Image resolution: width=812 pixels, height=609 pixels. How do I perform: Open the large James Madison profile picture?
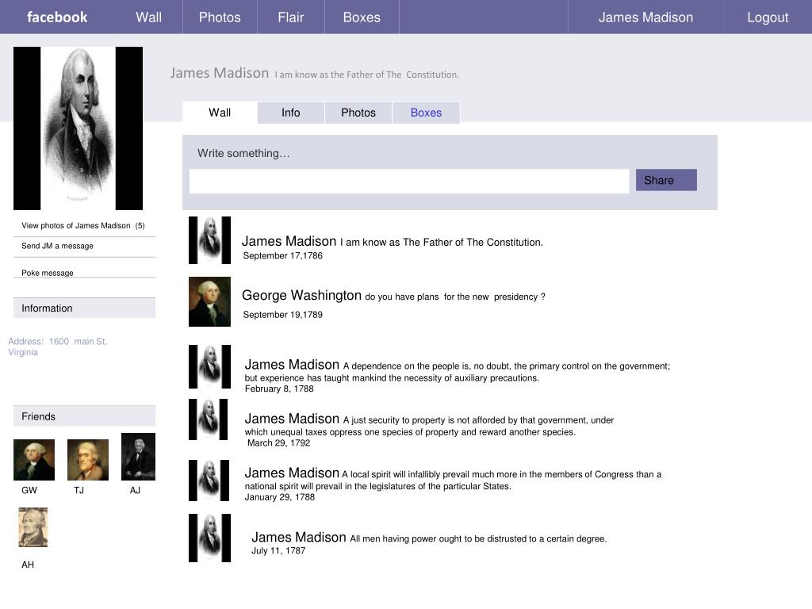click(79, 128)
